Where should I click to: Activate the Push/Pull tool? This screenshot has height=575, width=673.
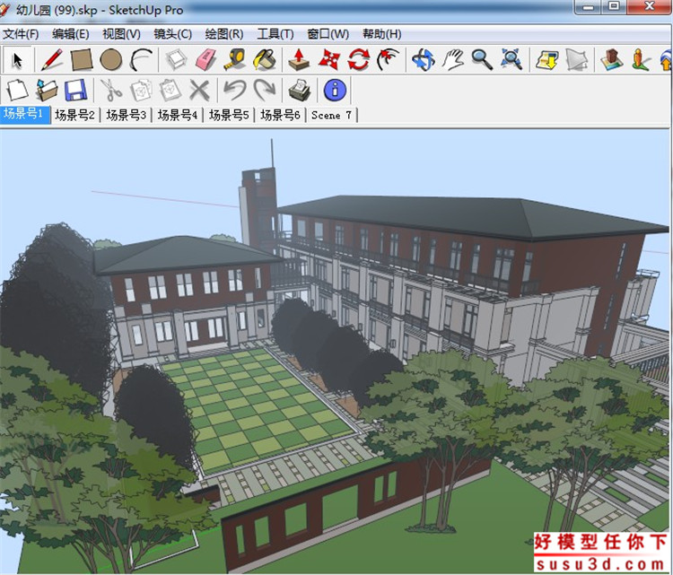click(x=299, y=59)
